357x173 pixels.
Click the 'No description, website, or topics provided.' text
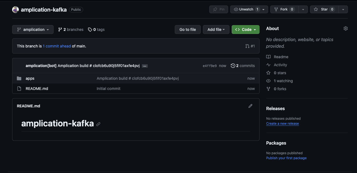[300, 43]
